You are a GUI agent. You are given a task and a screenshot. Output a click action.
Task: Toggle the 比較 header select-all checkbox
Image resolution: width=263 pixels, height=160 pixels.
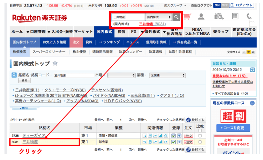point(200,131)
